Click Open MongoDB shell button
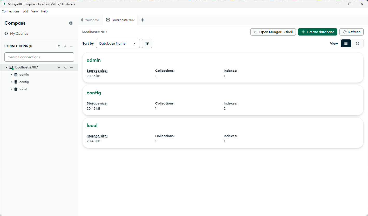Viewport: 368px width, 216px height. click(273, 32)
